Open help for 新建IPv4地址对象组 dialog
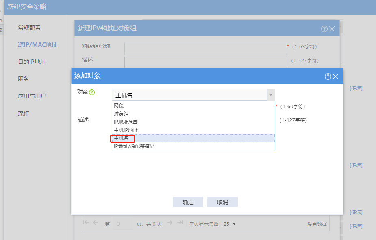The image size is (376, 240). pyautogui.click(x=324, y=29)
